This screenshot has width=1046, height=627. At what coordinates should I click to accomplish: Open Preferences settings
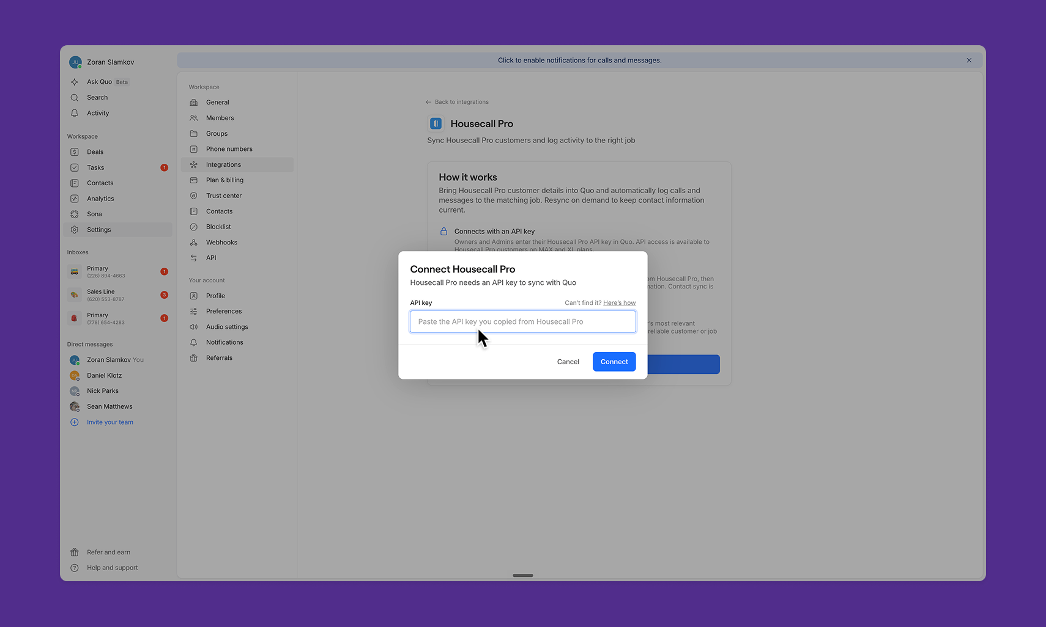tap(237, 311)
